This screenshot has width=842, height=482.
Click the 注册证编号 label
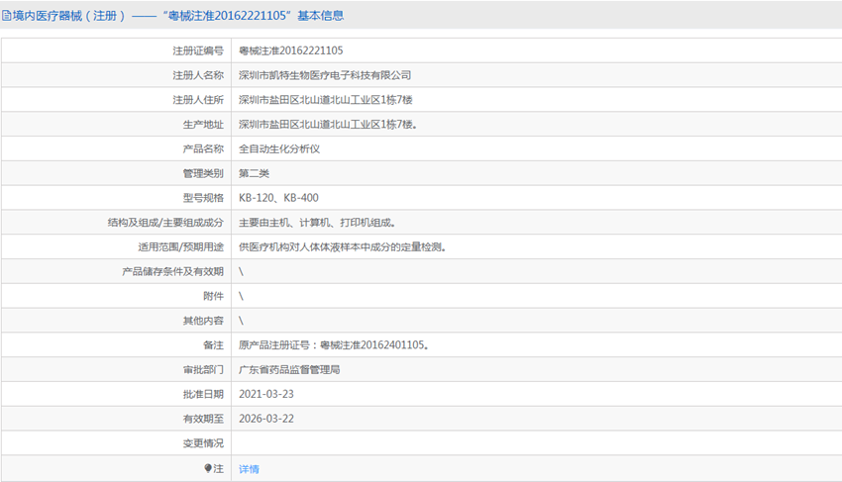point(198,50)
